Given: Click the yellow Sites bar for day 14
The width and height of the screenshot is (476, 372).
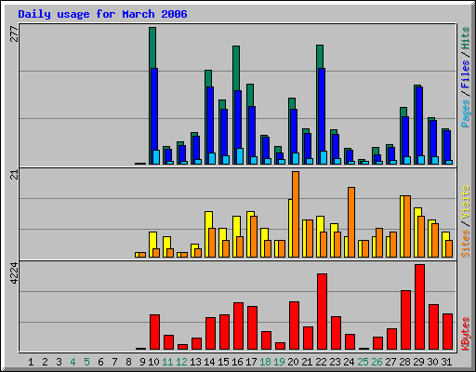Looking at the screenshot, I should pos(208,219).
